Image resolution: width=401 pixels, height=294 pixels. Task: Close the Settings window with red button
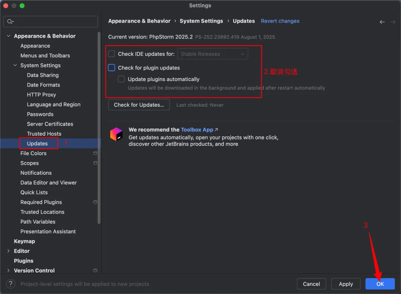click(x=6, y=6)
